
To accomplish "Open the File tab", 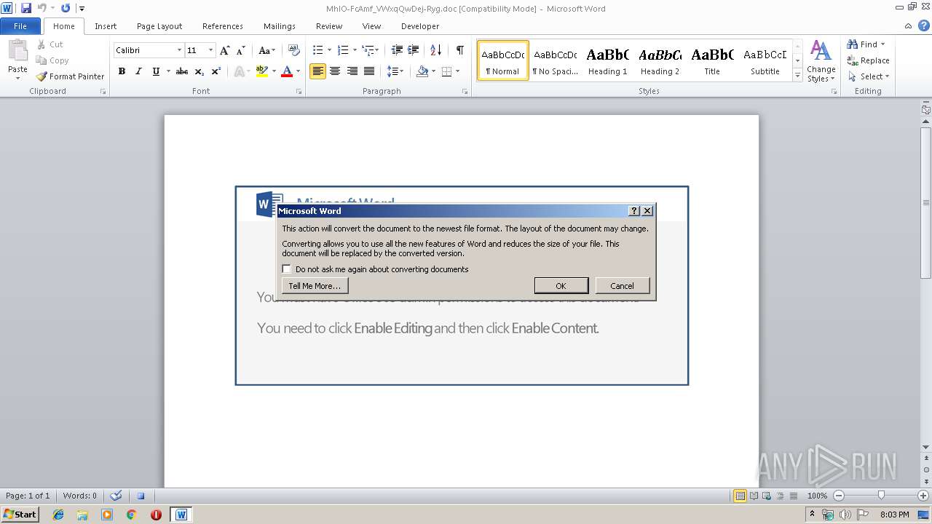I will [x=20, y=26].
